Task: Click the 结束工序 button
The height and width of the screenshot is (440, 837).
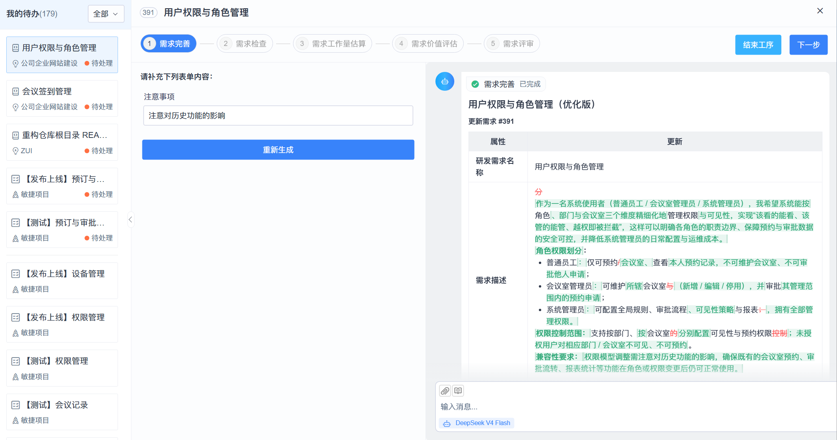Action: click(758, 45)
